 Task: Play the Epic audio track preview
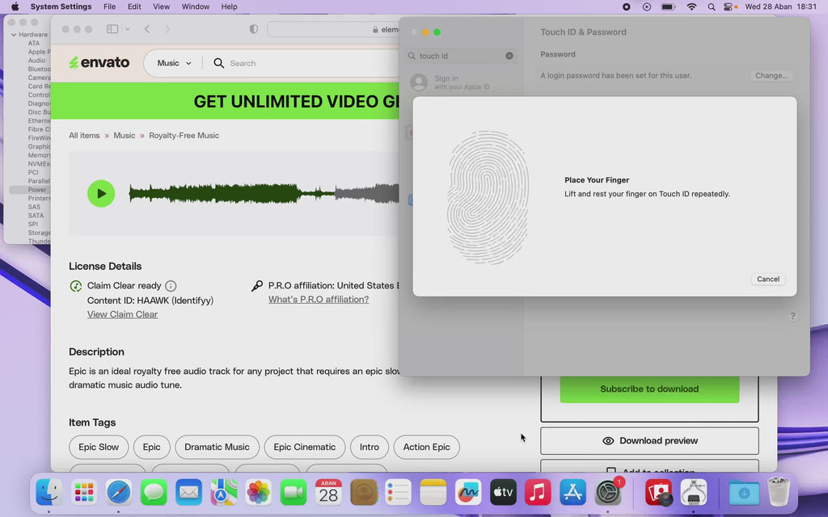click(101, 194)
